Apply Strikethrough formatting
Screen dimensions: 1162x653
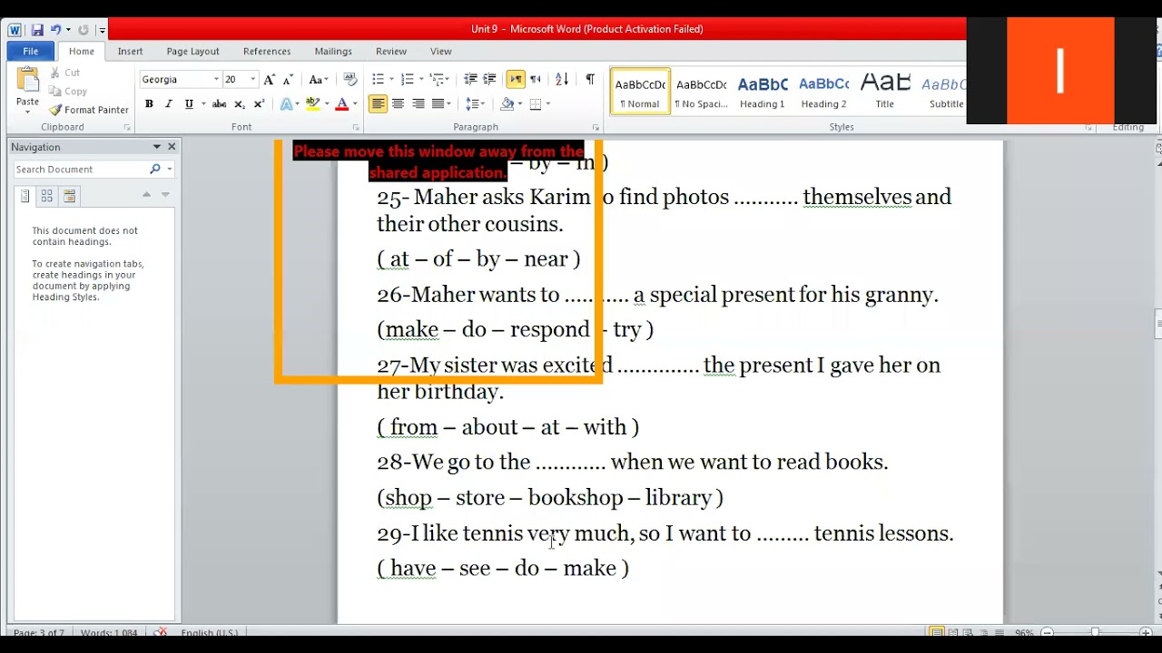(219, 104)
